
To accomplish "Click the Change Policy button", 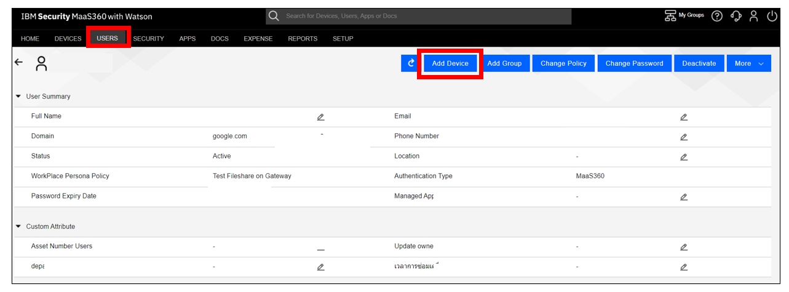I will coord(563,63).
